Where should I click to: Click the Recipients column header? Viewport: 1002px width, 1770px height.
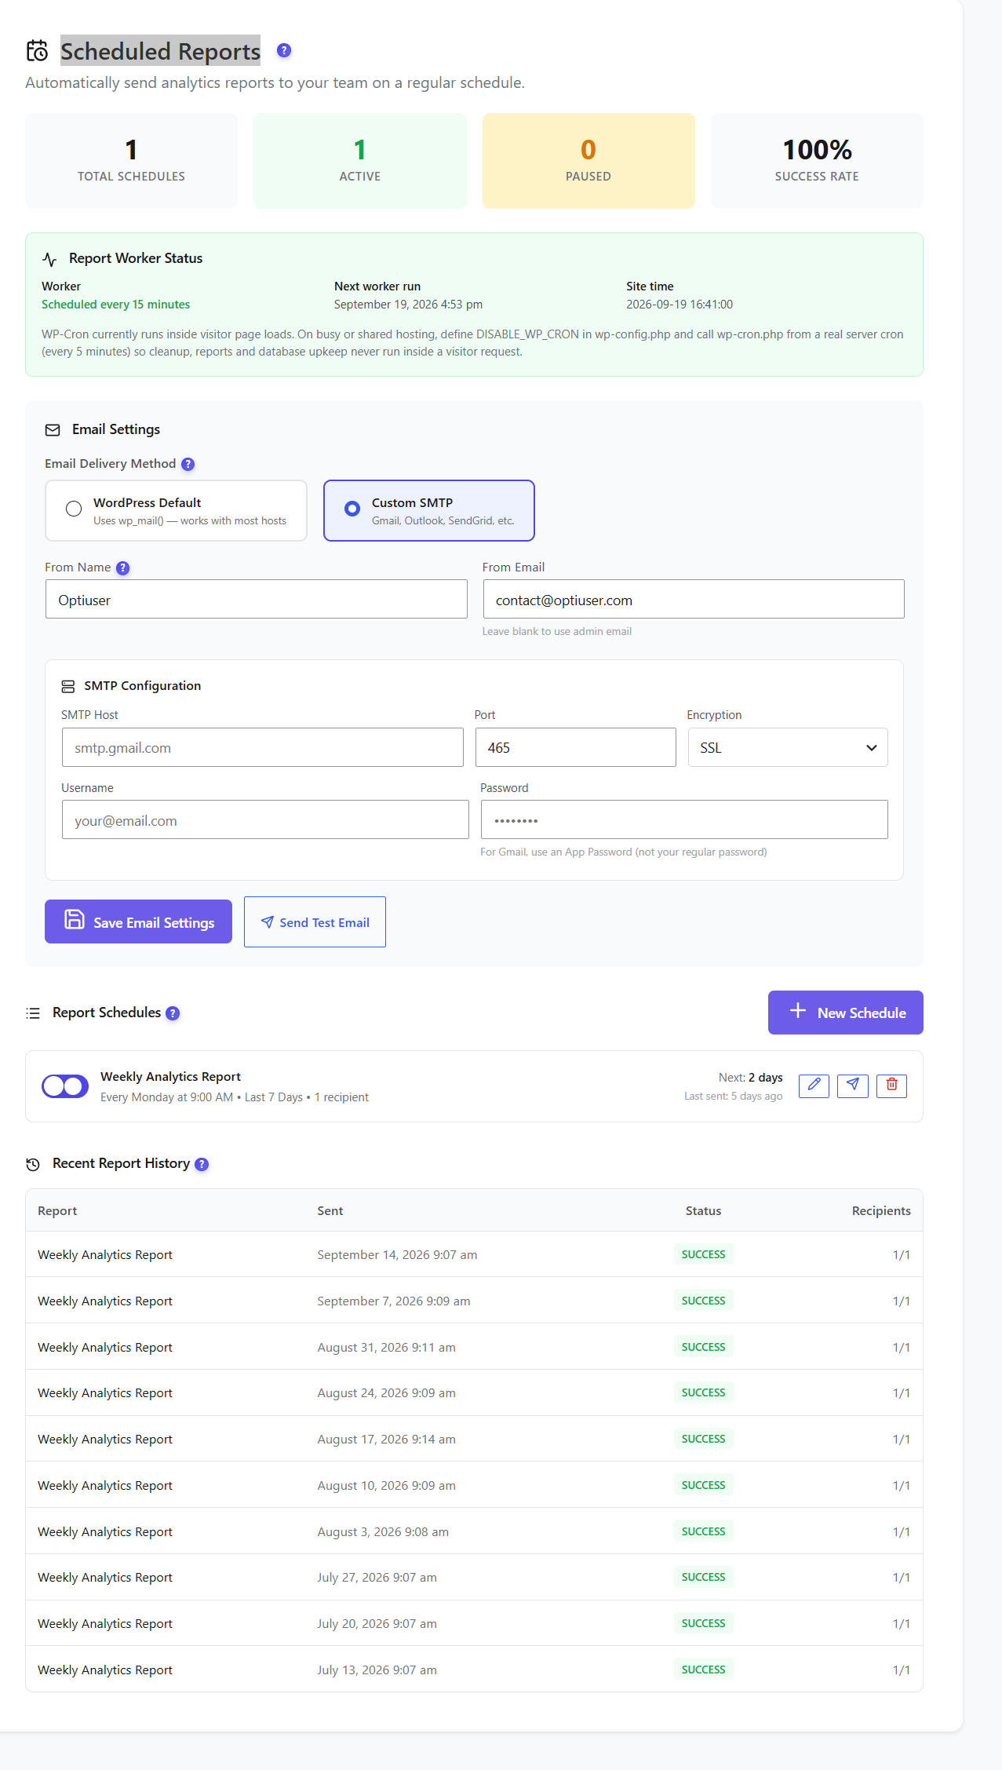[x=881, y=1210]
